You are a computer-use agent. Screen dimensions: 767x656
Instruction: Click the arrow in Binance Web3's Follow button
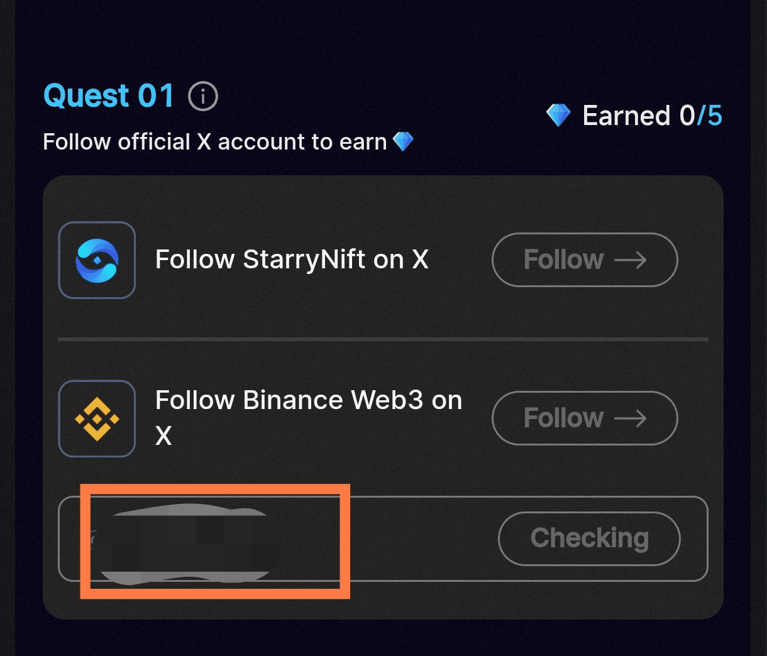tap(630, 418)
